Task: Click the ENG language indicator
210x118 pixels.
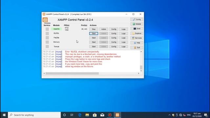Action: 189,115
